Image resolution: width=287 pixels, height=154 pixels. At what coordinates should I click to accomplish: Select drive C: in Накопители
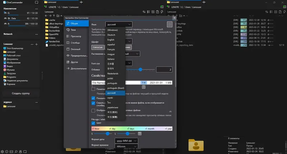point(20,13)
